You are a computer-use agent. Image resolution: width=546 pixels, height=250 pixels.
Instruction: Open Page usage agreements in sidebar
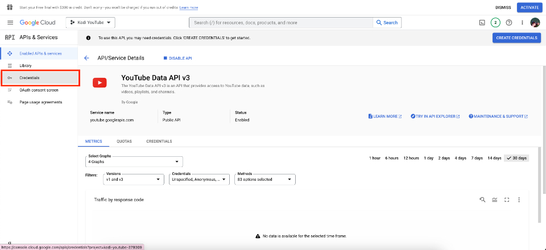point(39,102)
